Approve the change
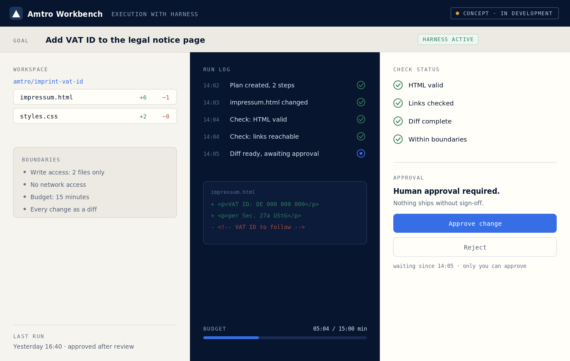Viewport: 570px width, 361px height. (475, 223)
